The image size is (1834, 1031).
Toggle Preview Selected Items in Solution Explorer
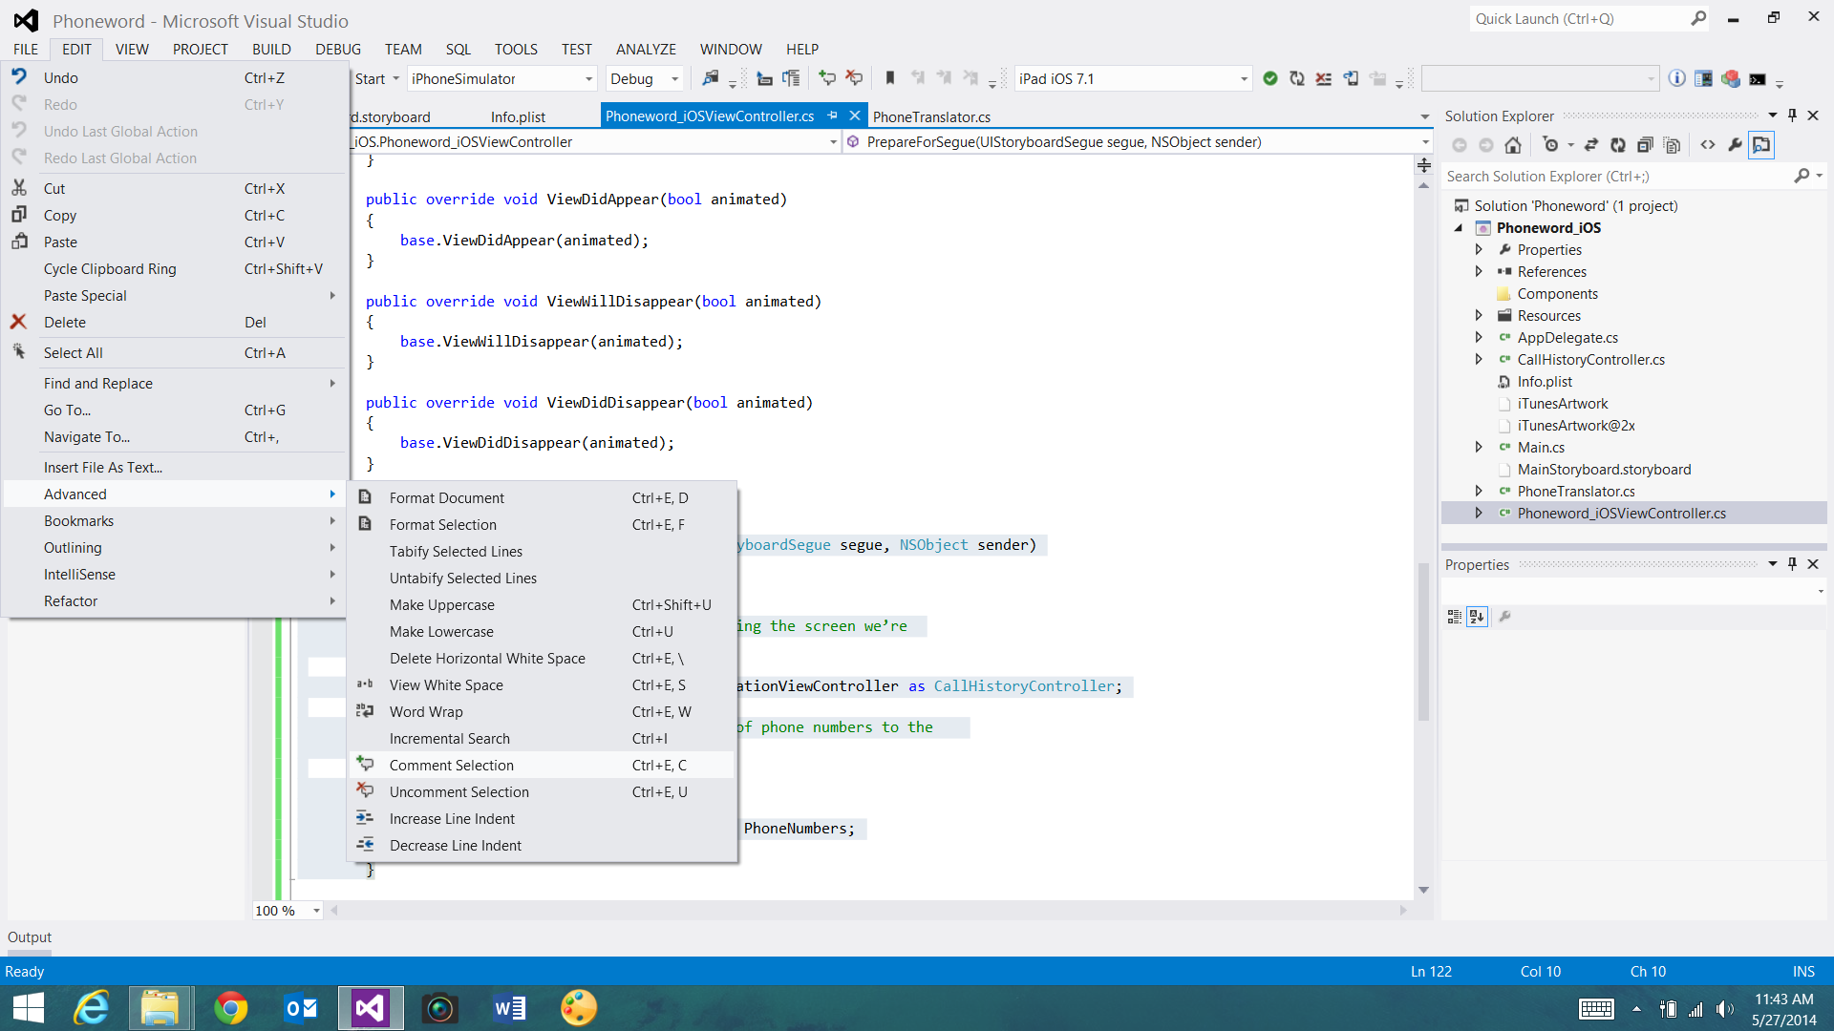(1761, 145)
